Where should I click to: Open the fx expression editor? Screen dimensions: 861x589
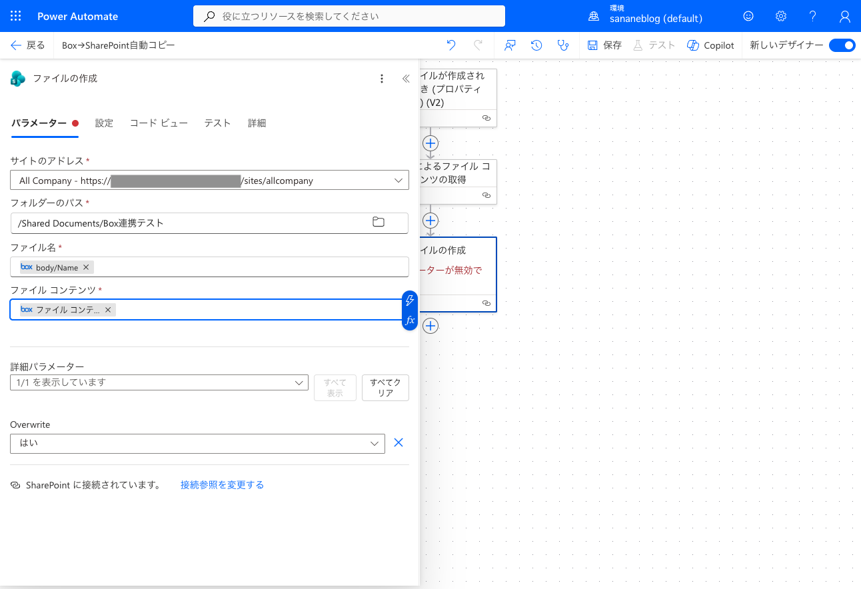[x=410, y=320]
